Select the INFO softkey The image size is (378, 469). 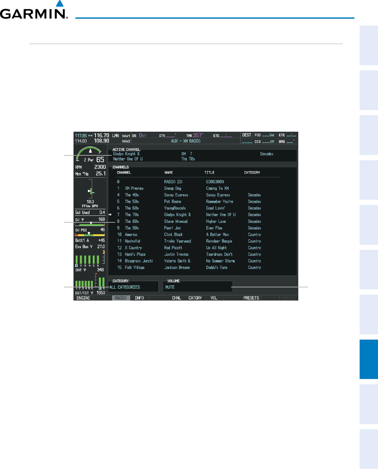click(139, 298)
